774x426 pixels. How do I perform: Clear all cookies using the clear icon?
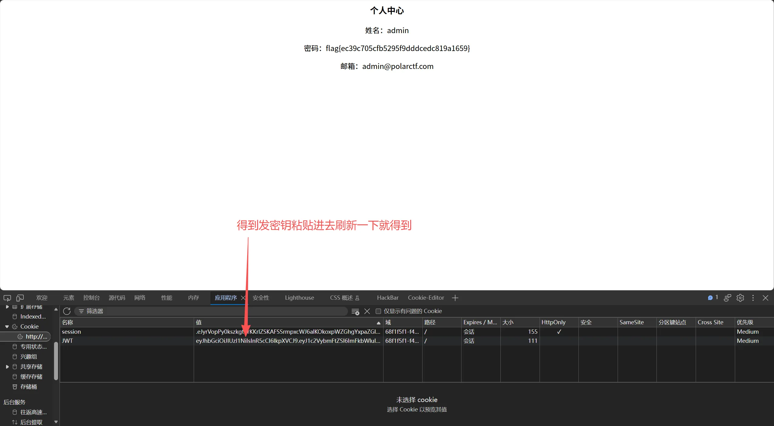point(355,311)
